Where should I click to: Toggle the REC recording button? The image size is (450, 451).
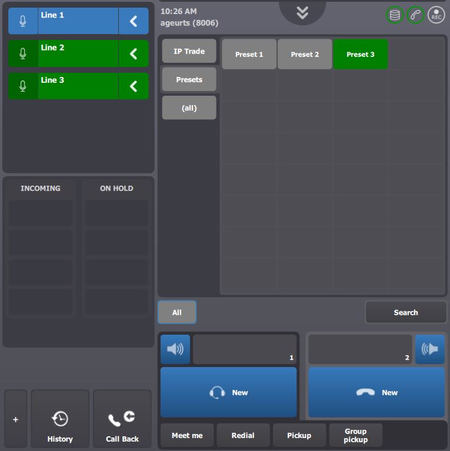(x=436, y=15)
